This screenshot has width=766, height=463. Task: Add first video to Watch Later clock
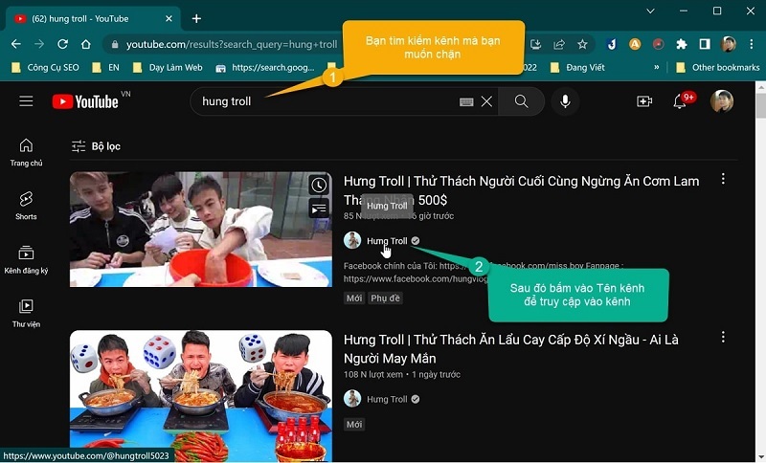319,186
